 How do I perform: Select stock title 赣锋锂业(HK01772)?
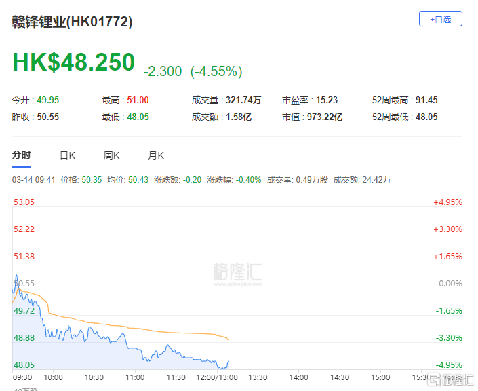pyautogui.click(x=73, y=22)
